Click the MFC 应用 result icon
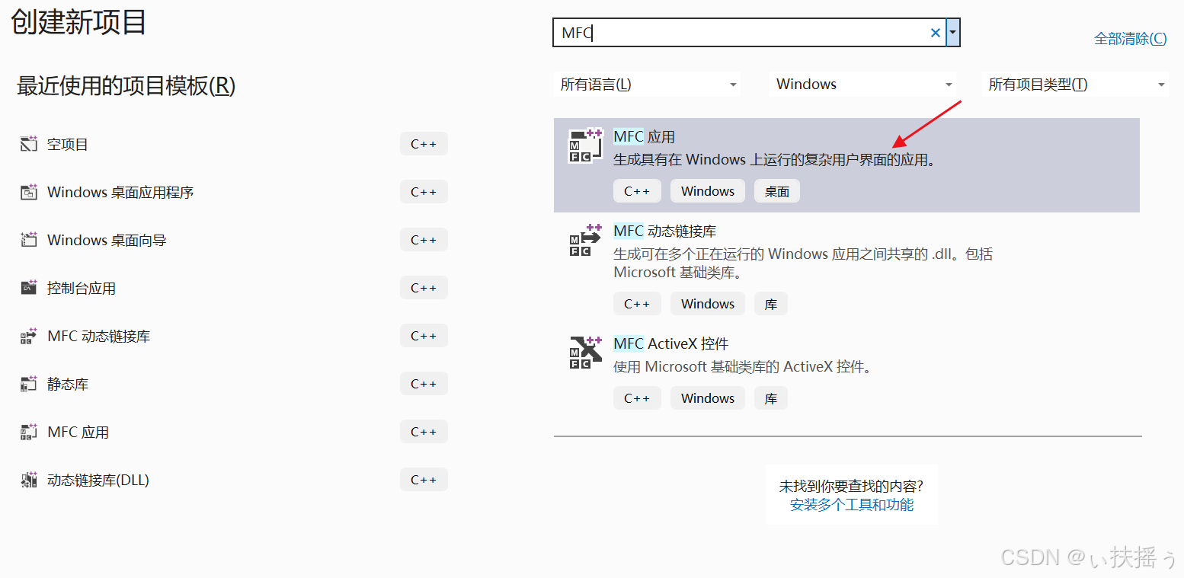1184x578 pixels. (x=585, y=145)
